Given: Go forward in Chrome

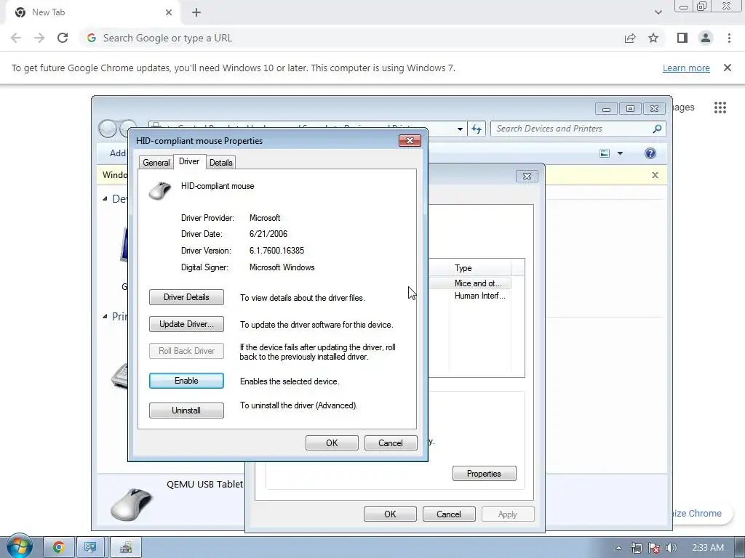Looking at the screenshot, I should tap(39, 38).
